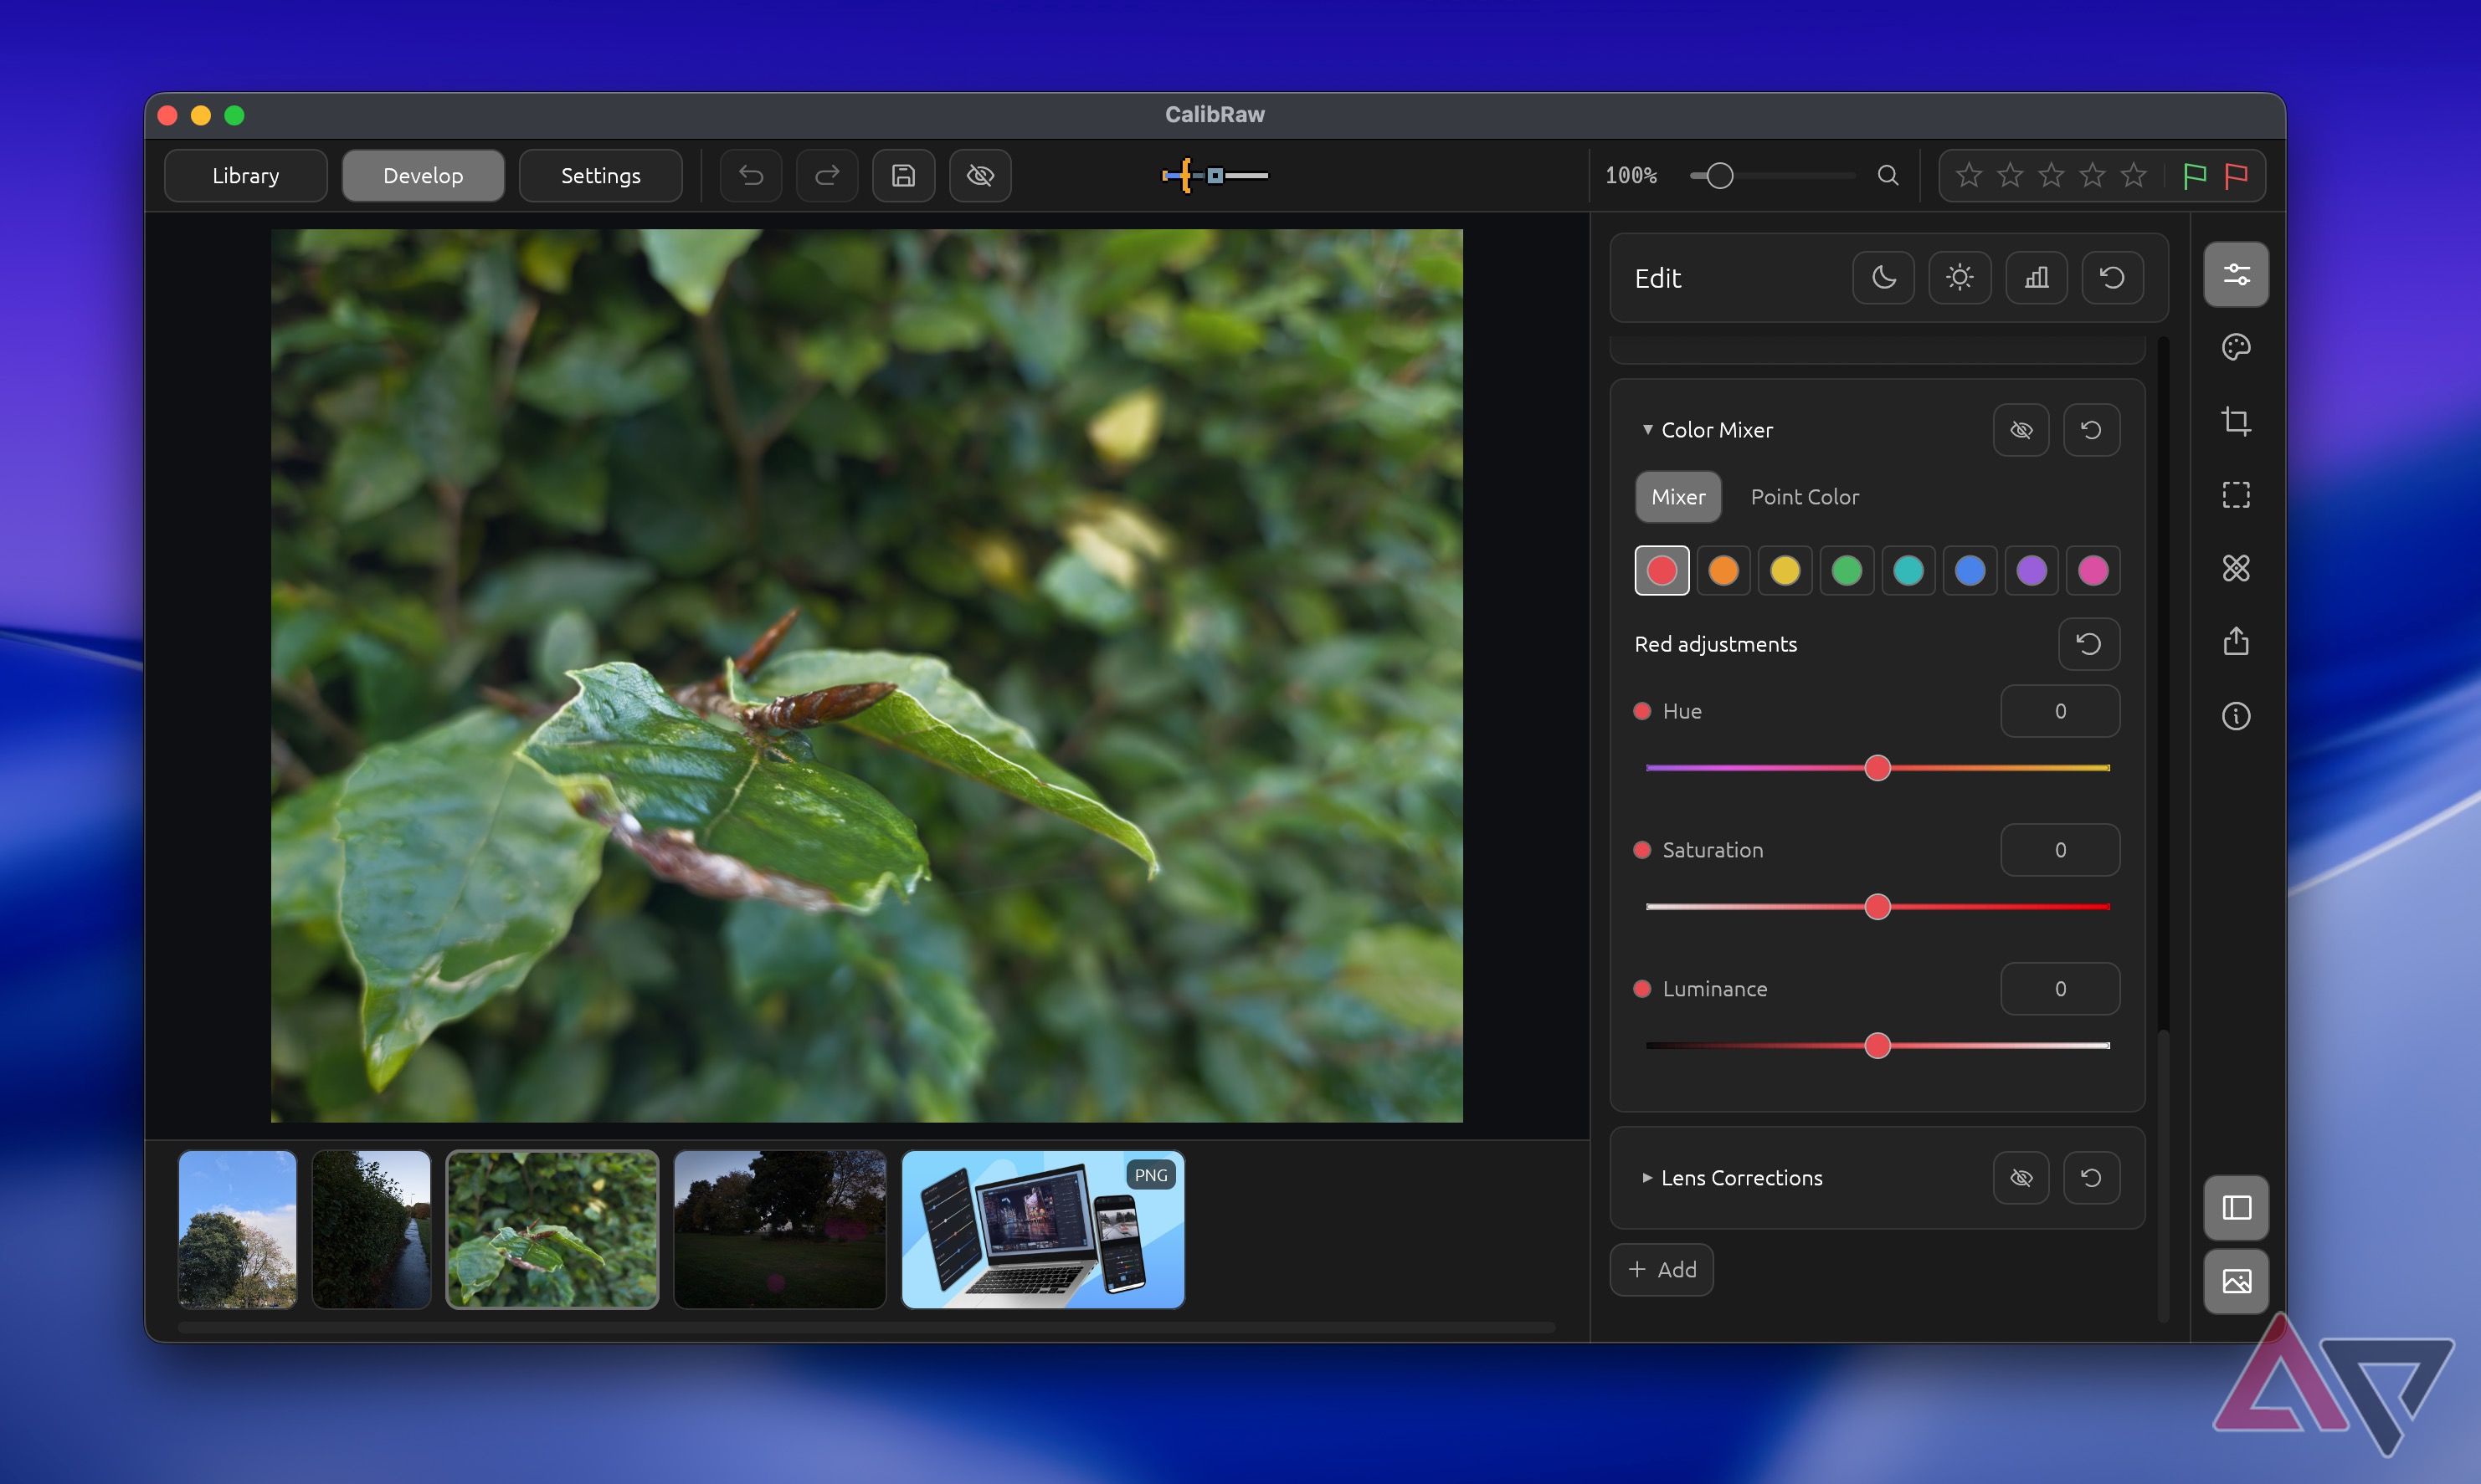Select the blue color swatch
The height and width of the screenshot is (1484, 2481).
(x=1970, y=571)
